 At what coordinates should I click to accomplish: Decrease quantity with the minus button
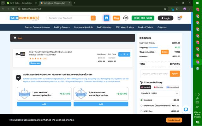click(121, 54)
